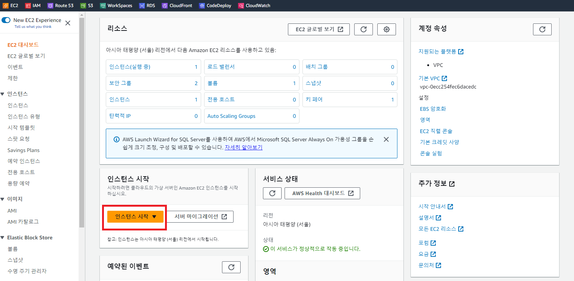Open 예약 인스턴스 in the sidebar
The image size is (574, 281).
coord(24,161)
